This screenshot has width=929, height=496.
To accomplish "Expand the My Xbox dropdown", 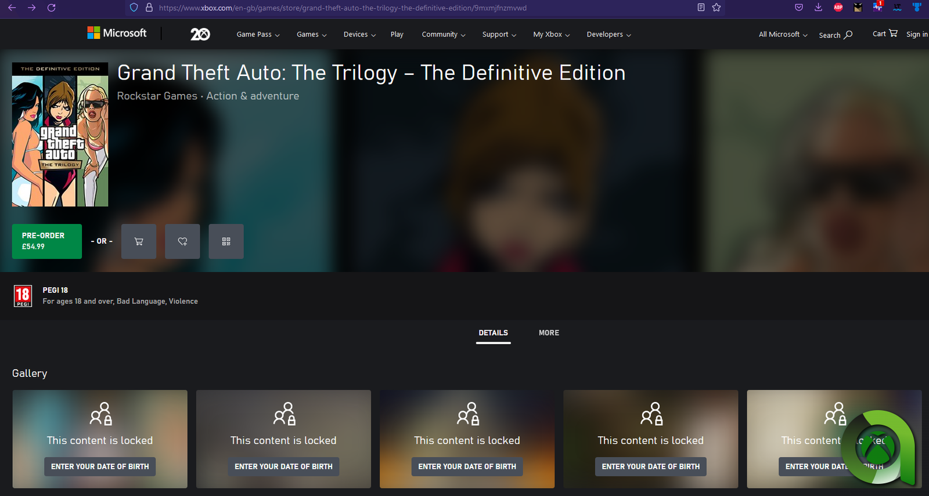I will [551, 35].
